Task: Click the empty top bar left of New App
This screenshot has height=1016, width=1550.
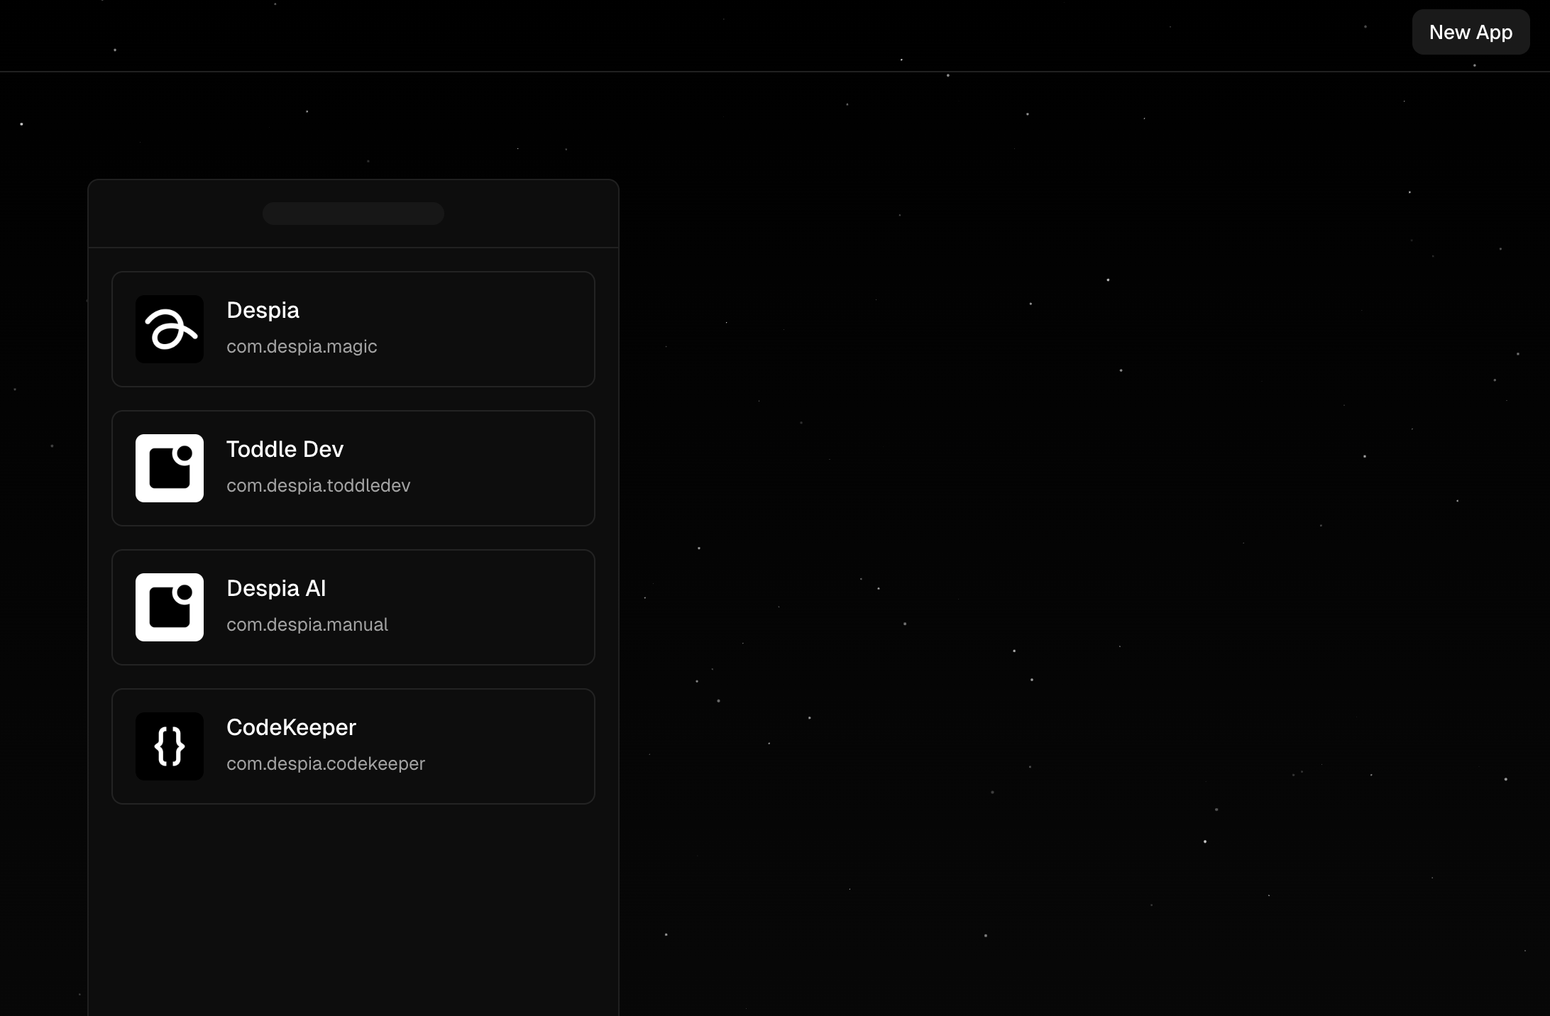Action: pyautogui.click(x=710, y=34)
